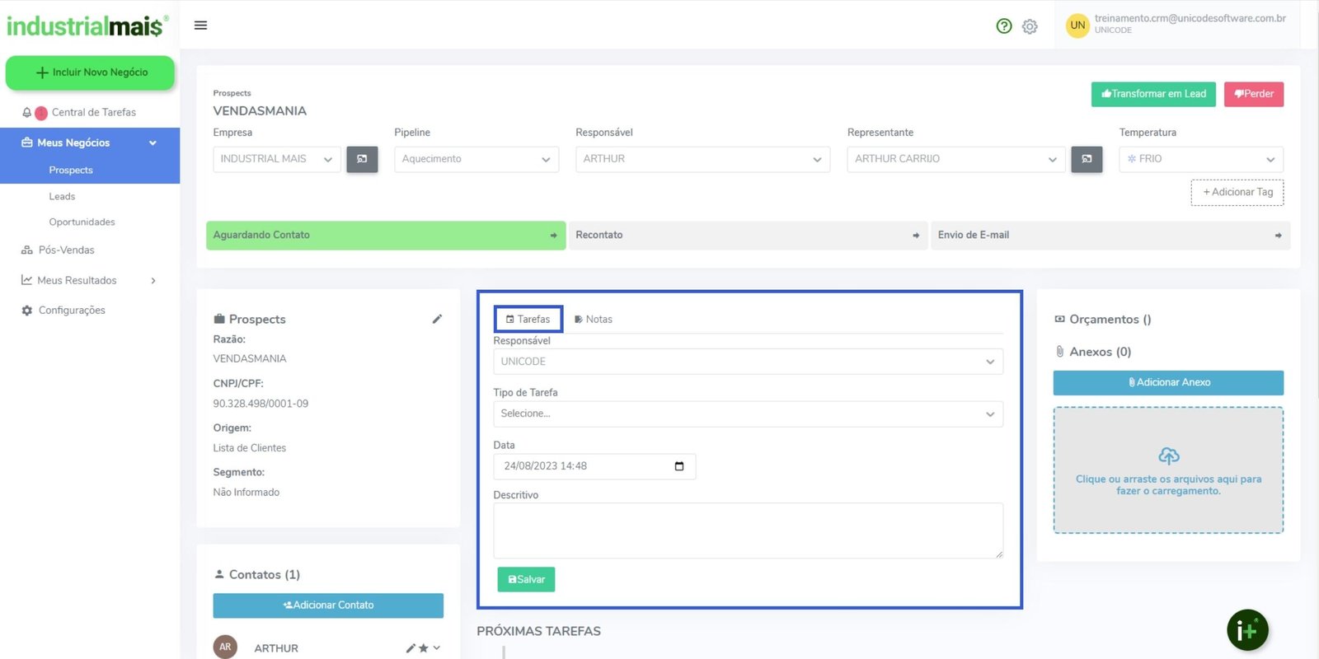The width and height of the screenshot is (1319, 659).
Task: Switch to the Notas tab
Action: point(594,319)
